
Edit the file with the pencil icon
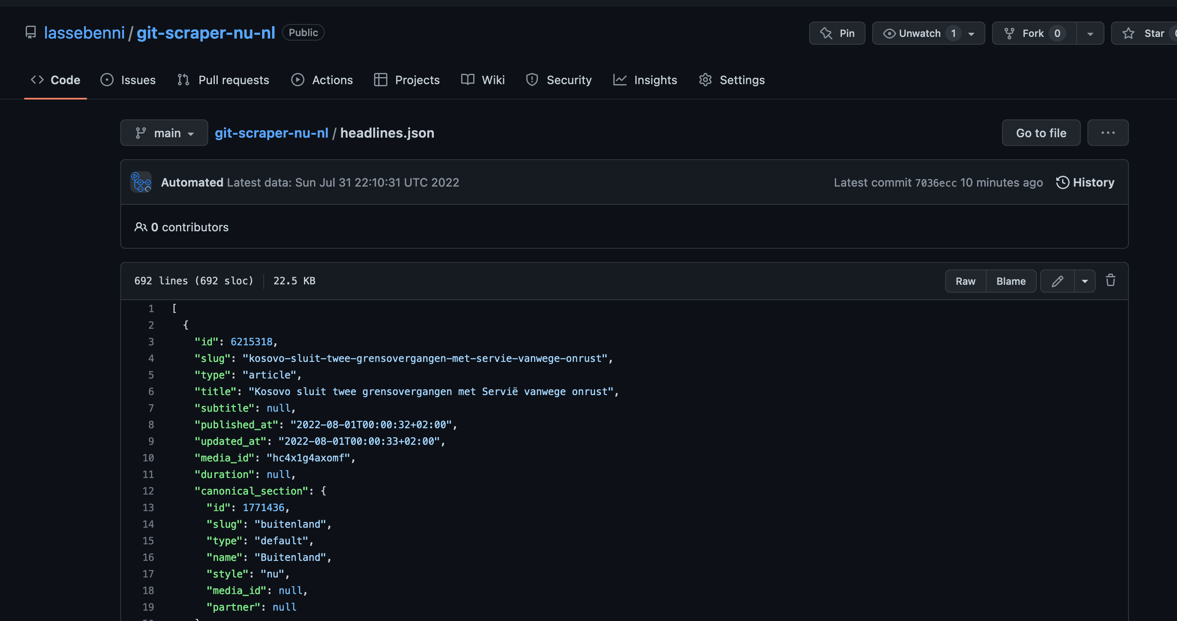pyautogui.click(x=1057, y=281)
